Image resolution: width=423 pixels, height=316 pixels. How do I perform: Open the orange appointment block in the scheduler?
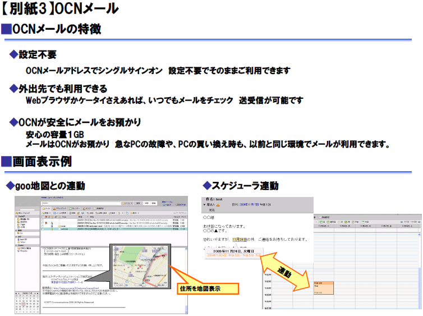[x=324, y=288]
